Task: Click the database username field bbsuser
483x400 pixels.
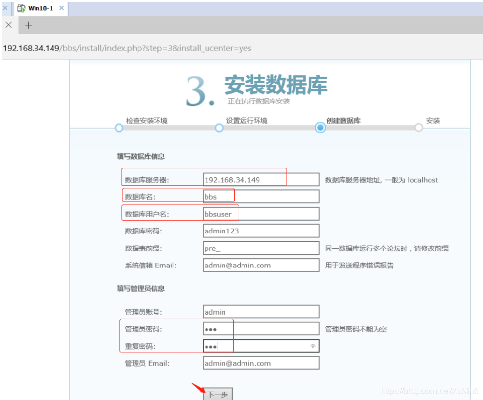Action: [x=261, y=214]
